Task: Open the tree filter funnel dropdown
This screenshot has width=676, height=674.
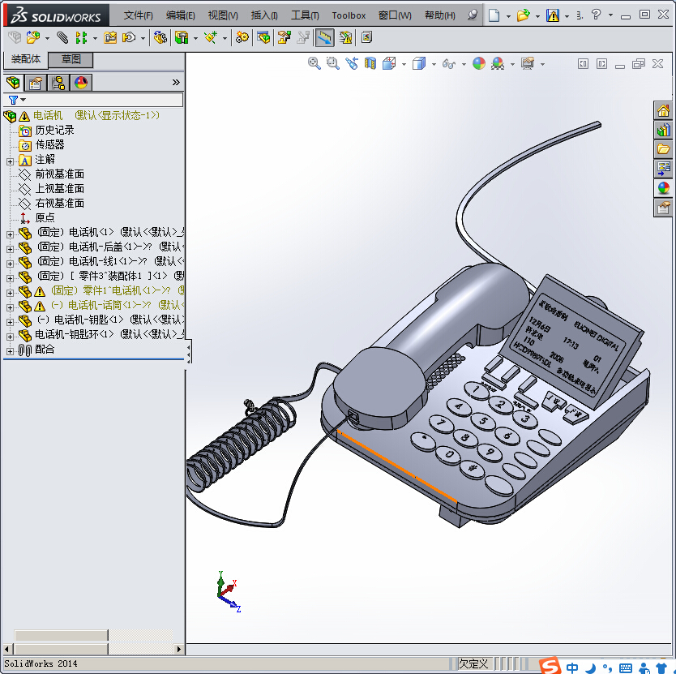Action: pyautogui.click(x=17, y=100)
